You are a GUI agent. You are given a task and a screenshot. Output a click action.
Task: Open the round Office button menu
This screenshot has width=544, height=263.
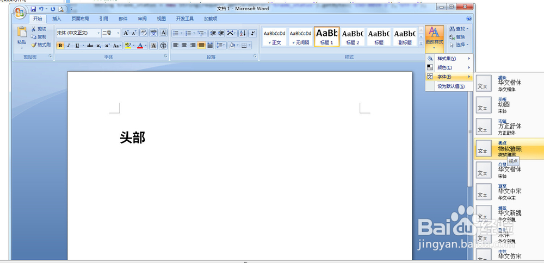(20, 13)
